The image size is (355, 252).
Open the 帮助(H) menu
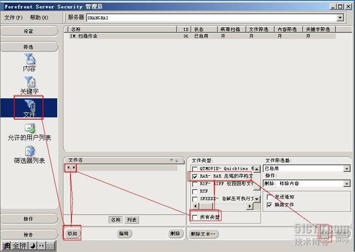click(x=39, y=17)
